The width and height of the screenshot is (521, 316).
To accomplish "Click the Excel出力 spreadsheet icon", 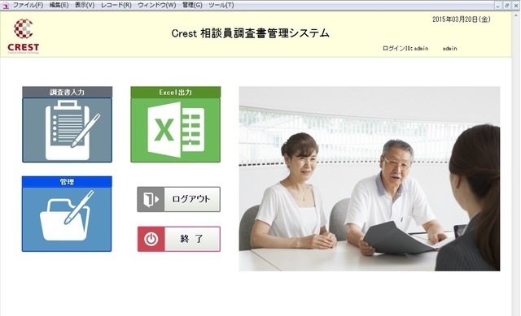I will (x=176, y=130).
